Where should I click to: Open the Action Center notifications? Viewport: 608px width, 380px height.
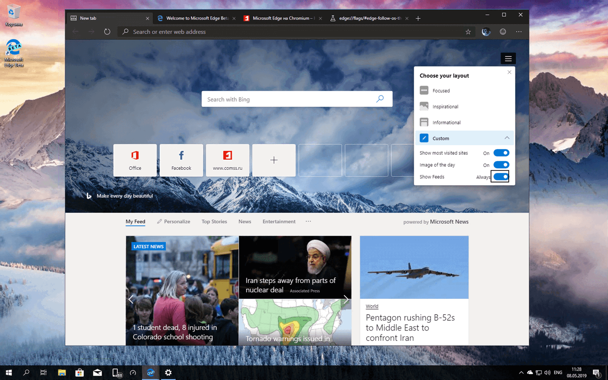point(596,373)
